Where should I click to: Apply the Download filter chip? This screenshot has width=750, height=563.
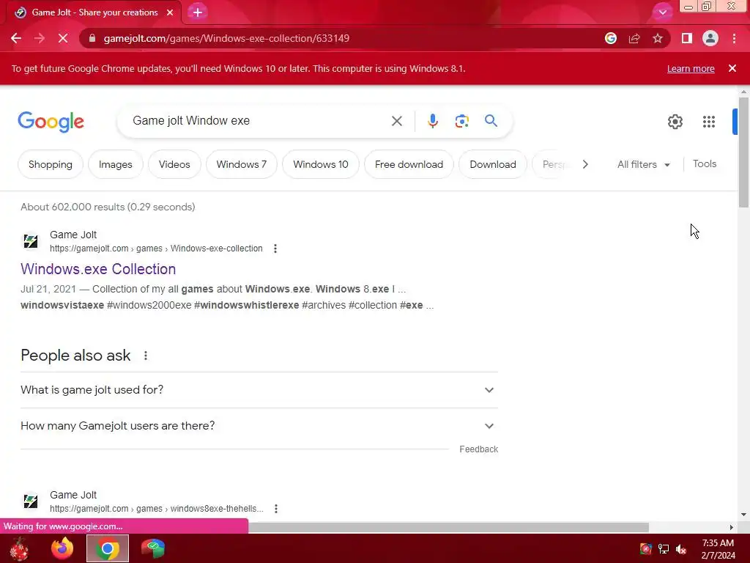click(x=493, y=164)
